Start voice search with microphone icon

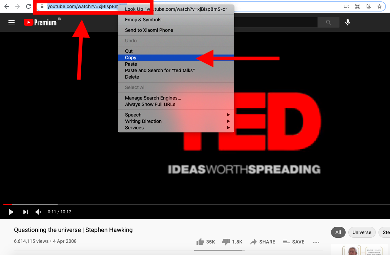[347, 22]
